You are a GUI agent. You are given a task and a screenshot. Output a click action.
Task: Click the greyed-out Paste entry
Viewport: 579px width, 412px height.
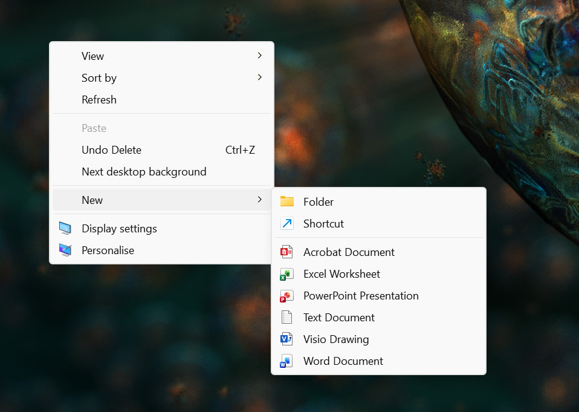94,128
